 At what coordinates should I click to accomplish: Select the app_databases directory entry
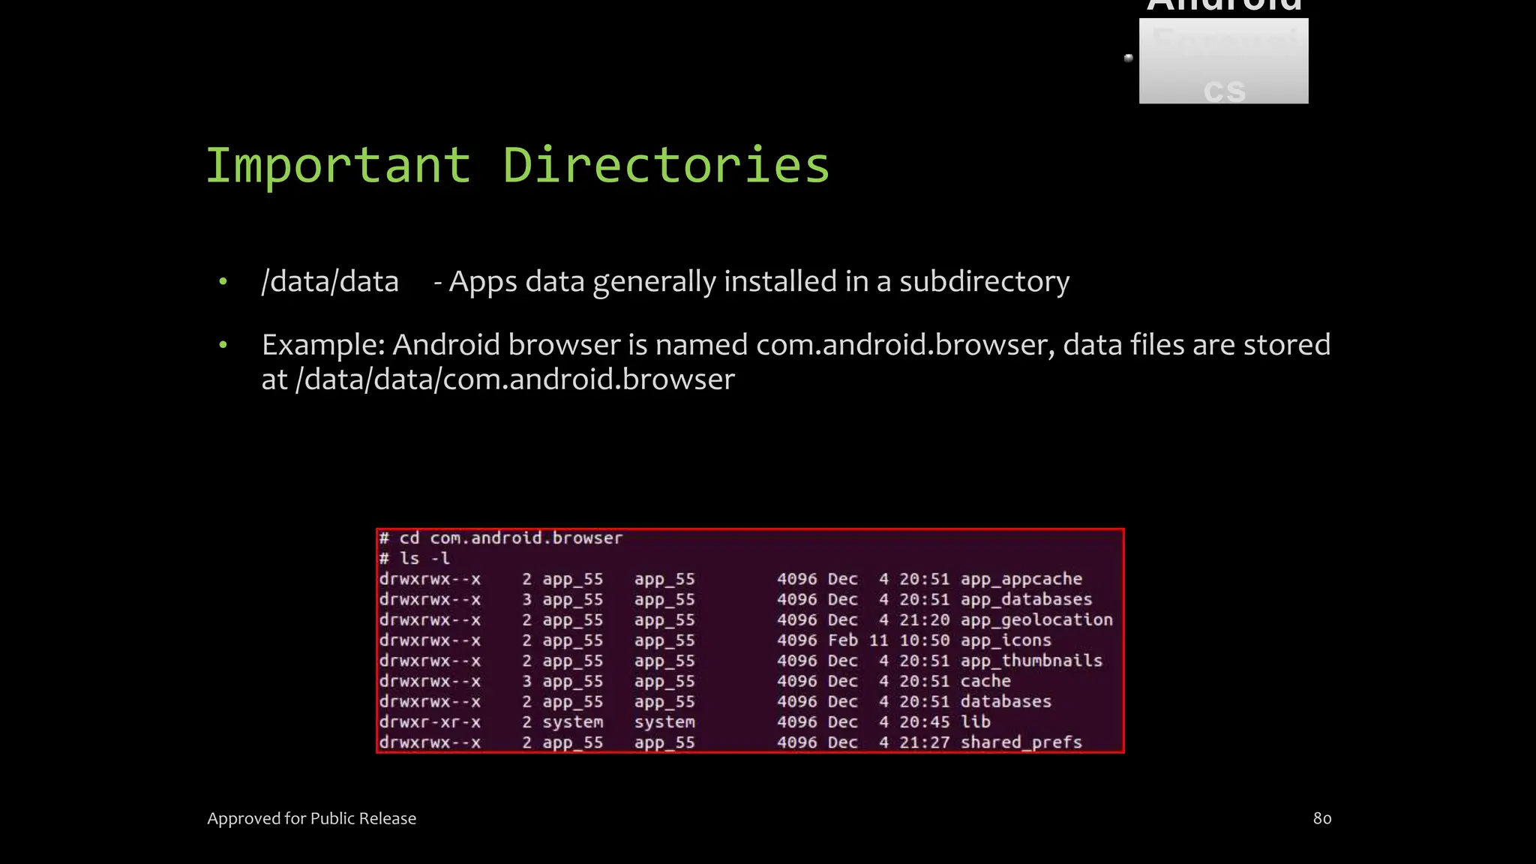click(x=1025, y=599)
